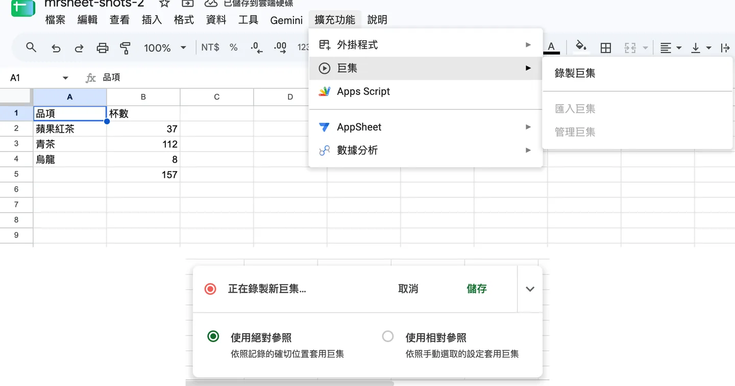Click 取消 to cancel macro recording

point(408,289)
